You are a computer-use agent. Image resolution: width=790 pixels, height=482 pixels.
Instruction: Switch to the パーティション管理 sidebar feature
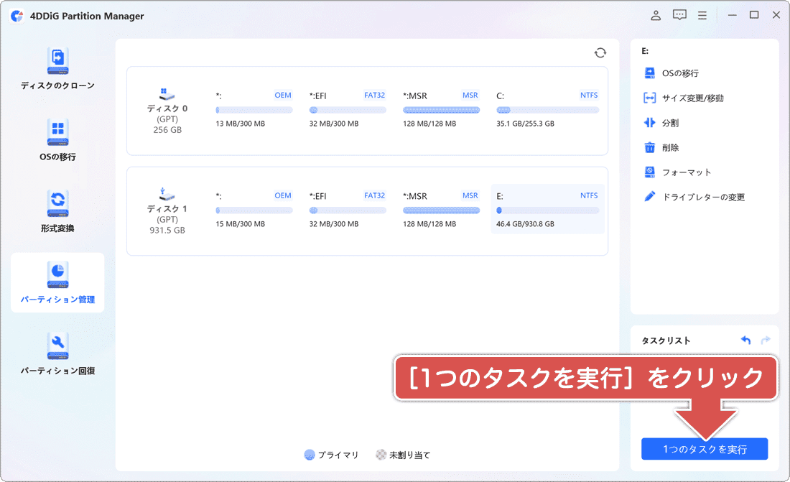[x=57, y=283]
